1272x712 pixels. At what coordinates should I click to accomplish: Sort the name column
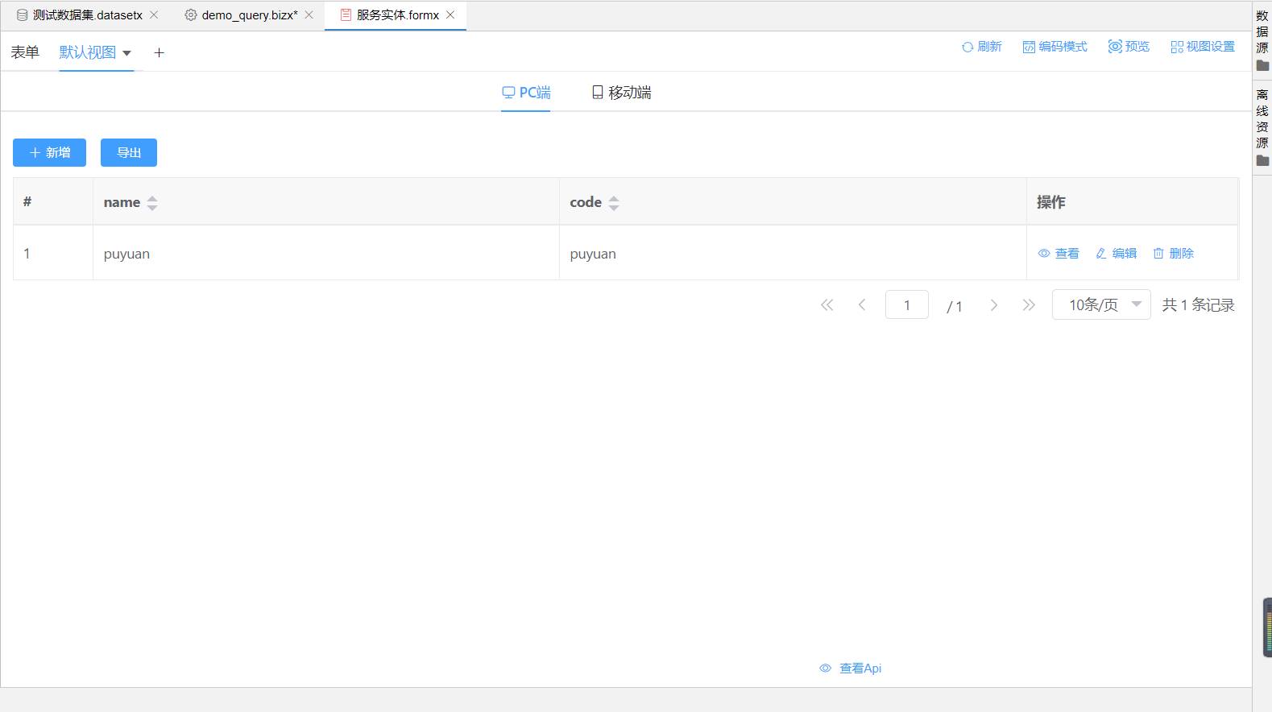(152, 203)
